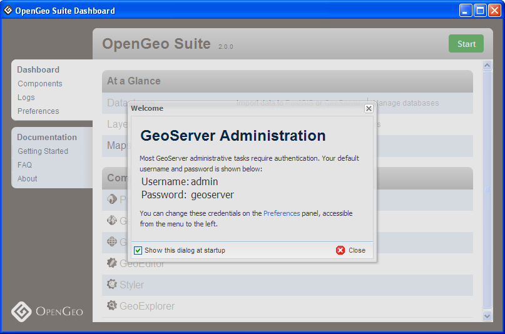Open Logs in sidebar menu

pos(26,98)
